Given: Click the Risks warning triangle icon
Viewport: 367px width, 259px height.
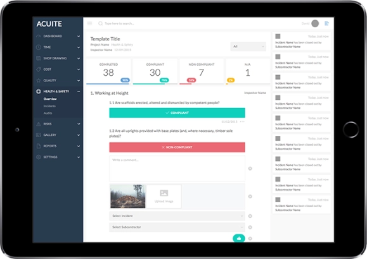Looking at the screenshot, I should 39,124.
